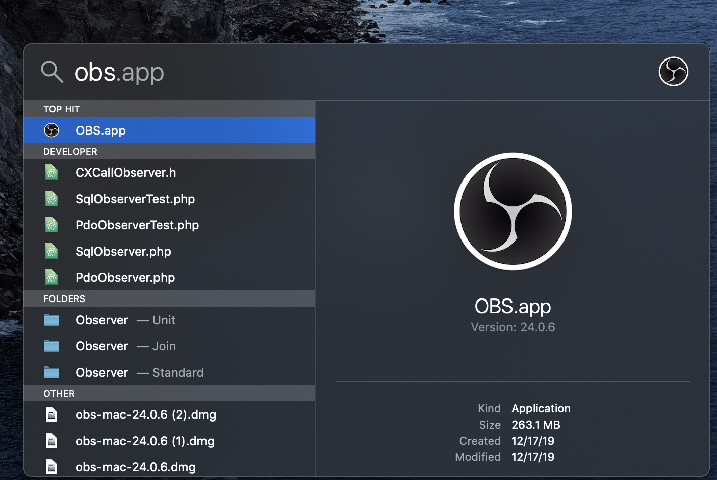The width and height of the screenshot is (717, 480).
Task: Click the folder icon for Observer — Join
Action: coord(52,346)
